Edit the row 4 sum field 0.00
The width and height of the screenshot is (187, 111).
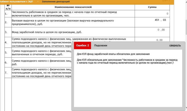[x=159, y=40]
